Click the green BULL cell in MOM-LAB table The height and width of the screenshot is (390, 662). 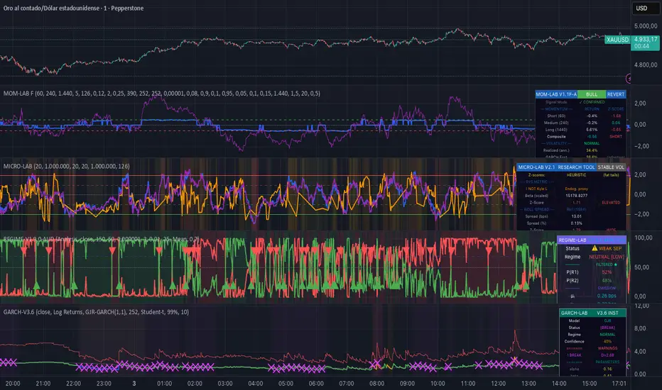point(591,94)
